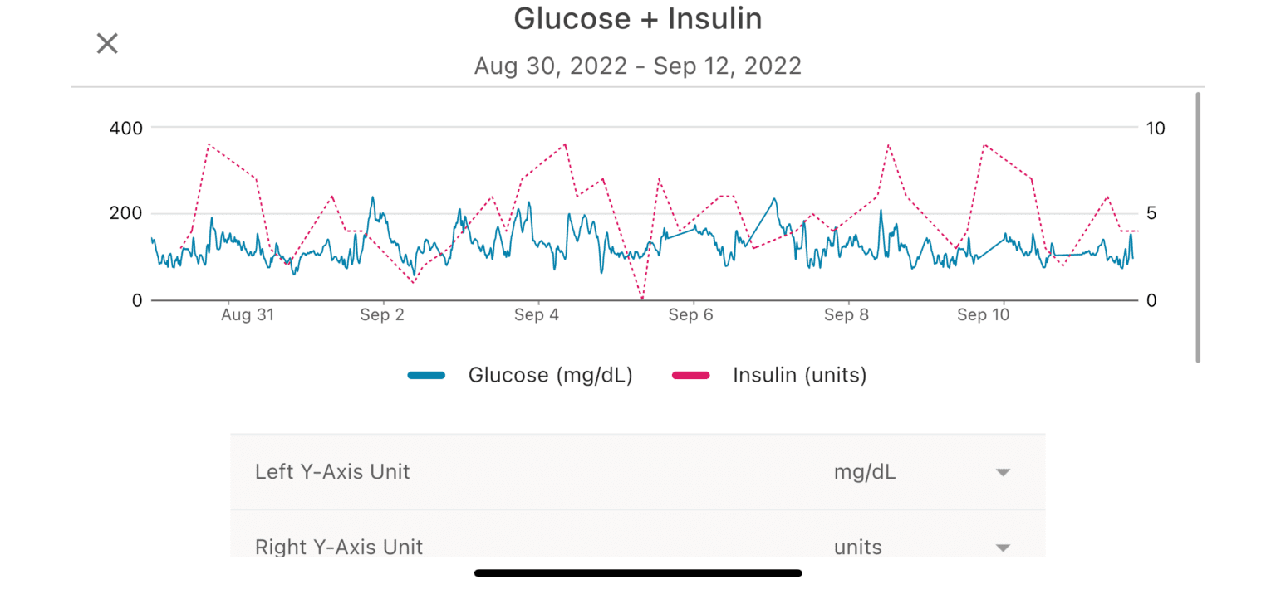Screen dimensions: 1276x589
Task: Toggle the Insulin (units) legend entry
Action: [x=799, y=375]
